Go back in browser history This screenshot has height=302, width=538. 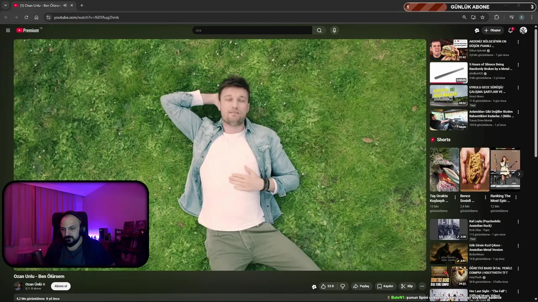tap(6, 17)
